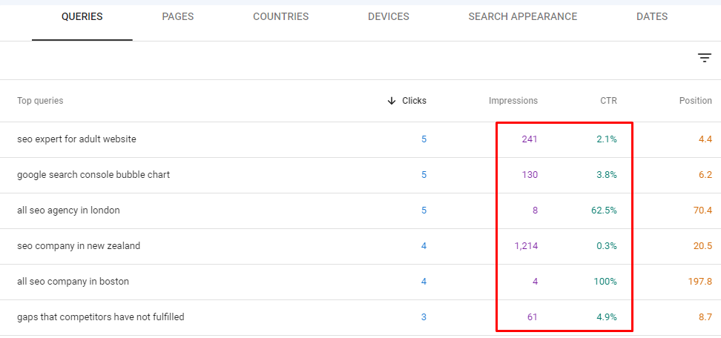Screen dimensions: 721x338
Task: Select 'all seo agency in london' row
Action: (x=360, y=211)
